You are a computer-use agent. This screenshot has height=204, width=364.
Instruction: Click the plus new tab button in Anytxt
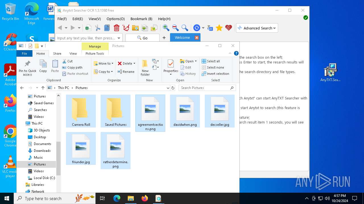point(164,38)
